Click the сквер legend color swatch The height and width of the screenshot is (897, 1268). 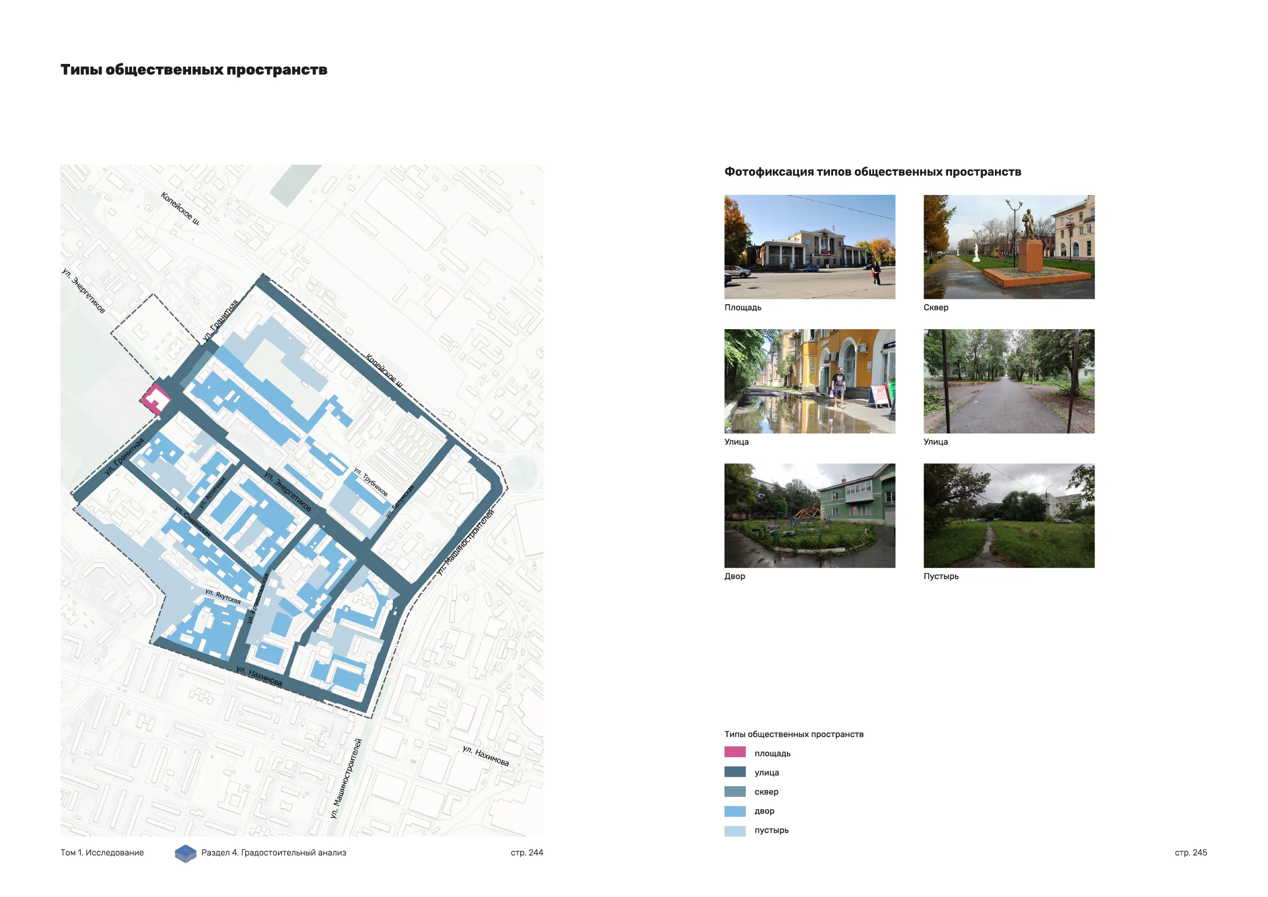point(735,791)
